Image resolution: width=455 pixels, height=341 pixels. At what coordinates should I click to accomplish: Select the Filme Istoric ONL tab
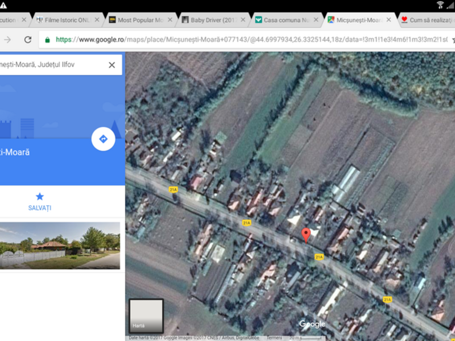(x=63, y=20)
